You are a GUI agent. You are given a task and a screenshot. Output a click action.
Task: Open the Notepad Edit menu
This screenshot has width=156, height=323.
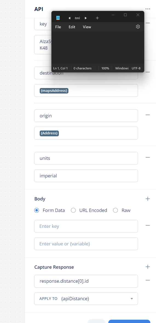72,27
